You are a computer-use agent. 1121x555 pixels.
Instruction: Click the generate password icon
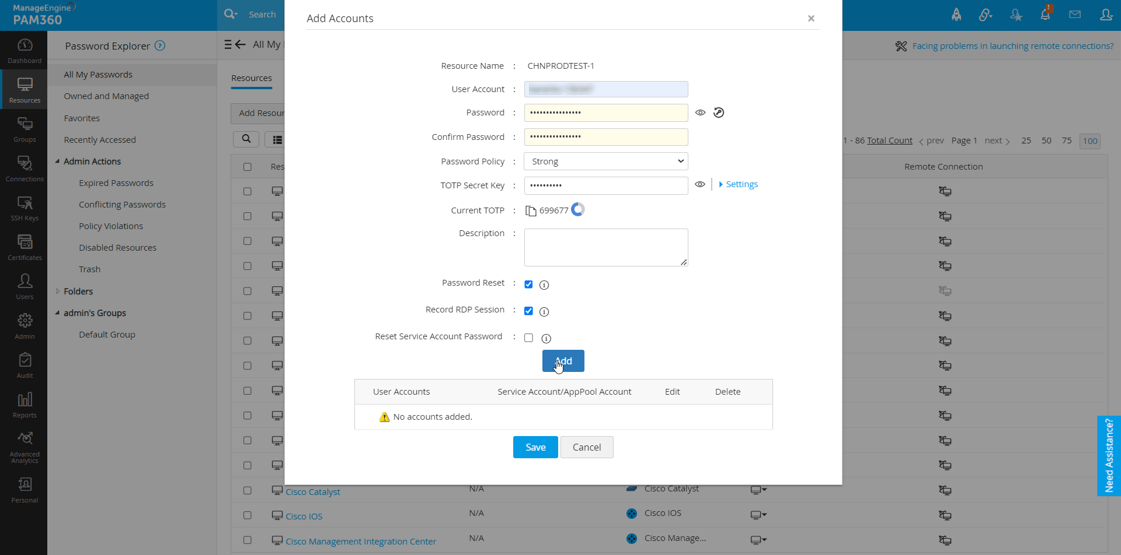coord(719,113)
